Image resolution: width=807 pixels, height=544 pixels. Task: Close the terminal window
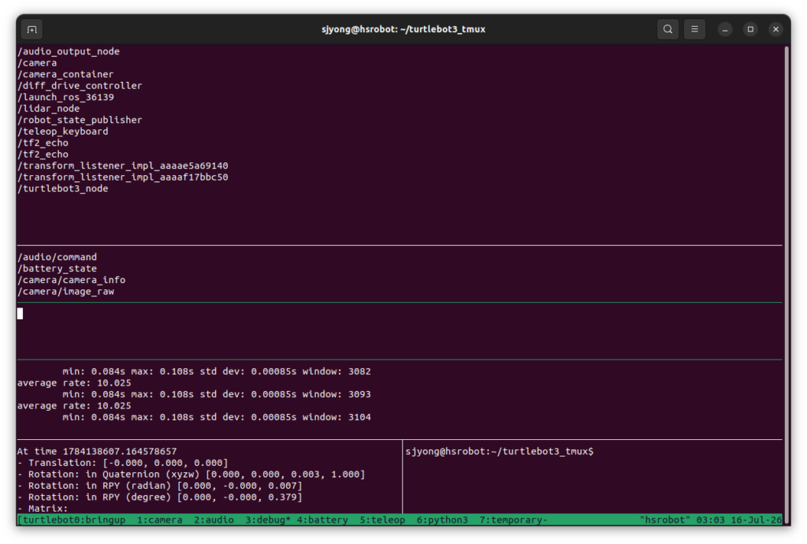775,29
